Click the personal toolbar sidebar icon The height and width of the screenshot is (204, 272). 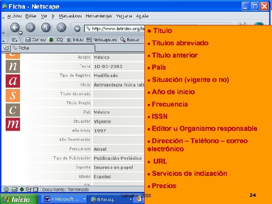[x=15, y=40]
